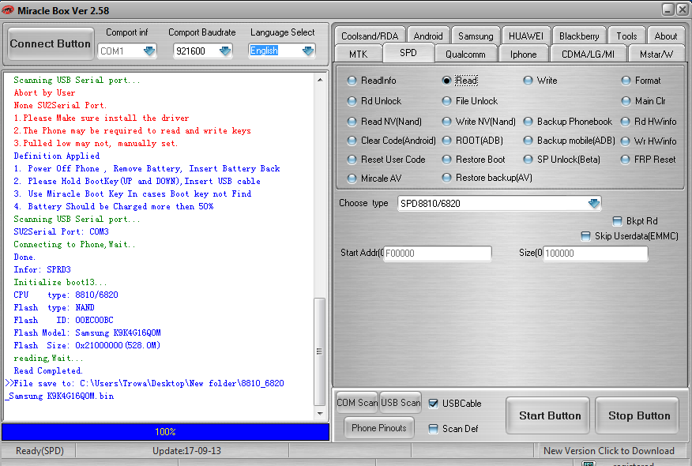Image resolution: width=692 pixels, height=466 pixels.
Task: Select the Blackberry tab
Action: click(x=579, y=36)
